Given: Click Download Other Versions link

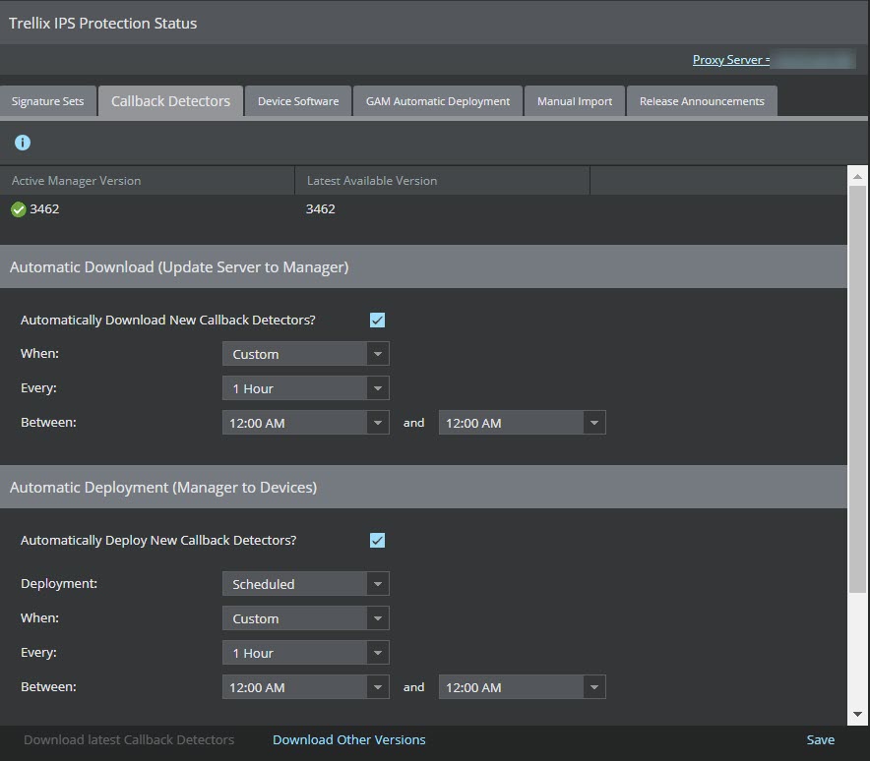Looking at the screenshot, I should pyautogui.click(x=349, y=739).
